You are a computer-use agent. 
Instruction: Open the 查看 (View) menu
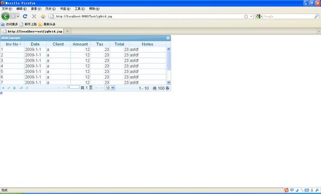(x=36, y=9)
